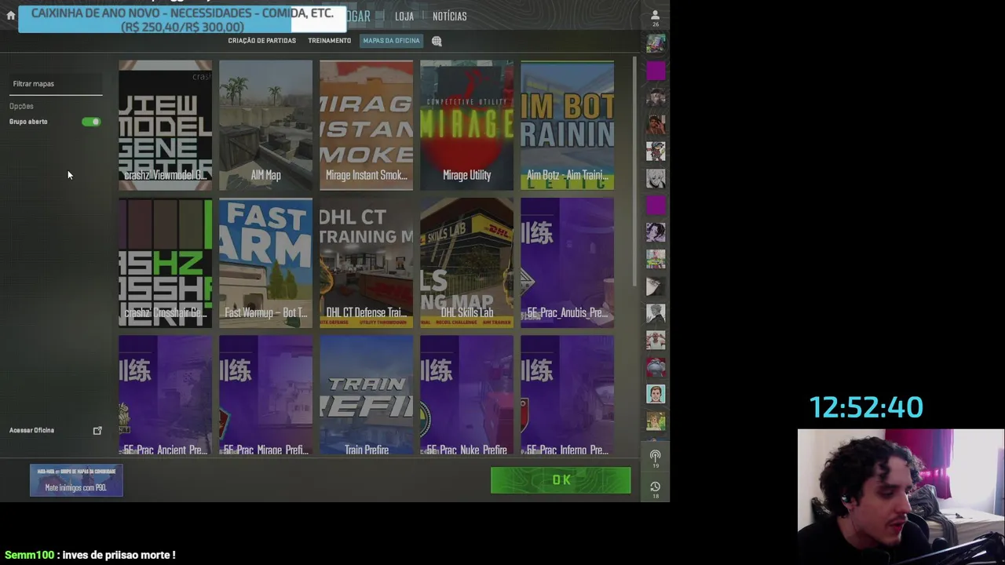Click external link icon beside Acessar Oficina
The width and height of the screenshot is (1005, 565).
coord(97,430)
